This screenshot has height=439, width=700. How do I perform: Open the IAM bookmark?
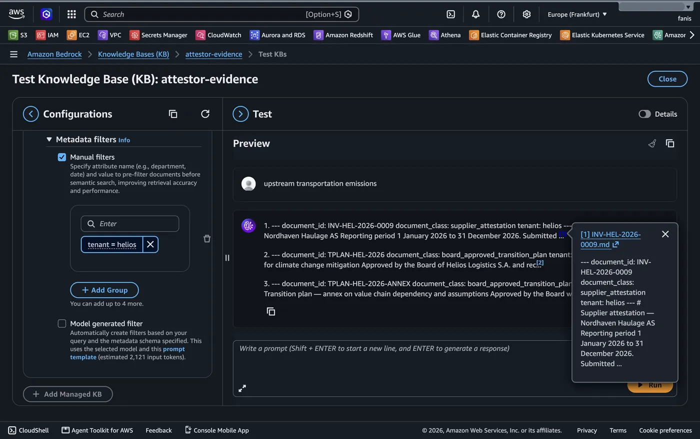point(47,35)
